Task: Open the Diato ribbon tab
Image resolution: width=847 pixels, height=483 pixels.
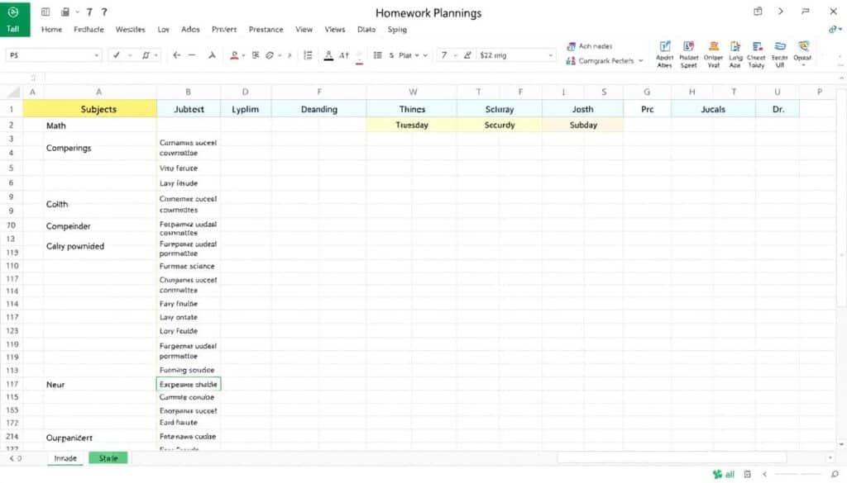Action: (x=366, y=30)
